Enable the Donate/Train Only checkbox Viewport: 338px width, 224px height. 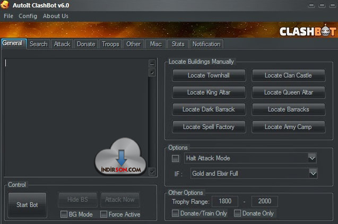pos(175,213)
